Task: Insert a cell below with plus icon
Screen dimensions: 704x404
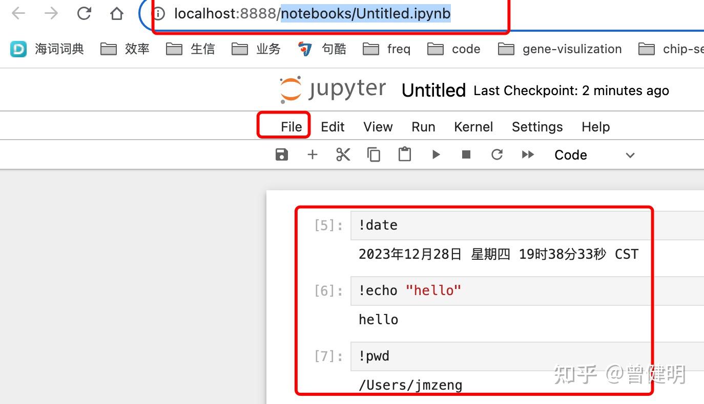Action: pos(313,154)
